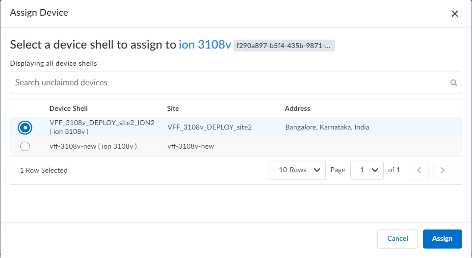Click the ion 3108v device link
472x258 pixels.
tap(205, 45)
